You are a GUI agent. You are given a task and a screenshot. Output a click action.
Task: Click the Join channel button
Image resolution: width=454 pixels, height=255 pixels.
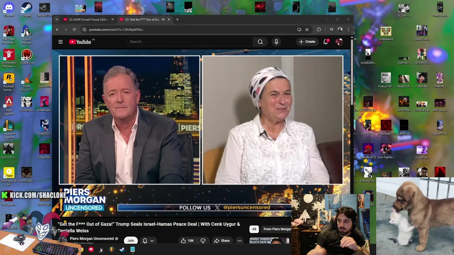[x=131, y=240]
